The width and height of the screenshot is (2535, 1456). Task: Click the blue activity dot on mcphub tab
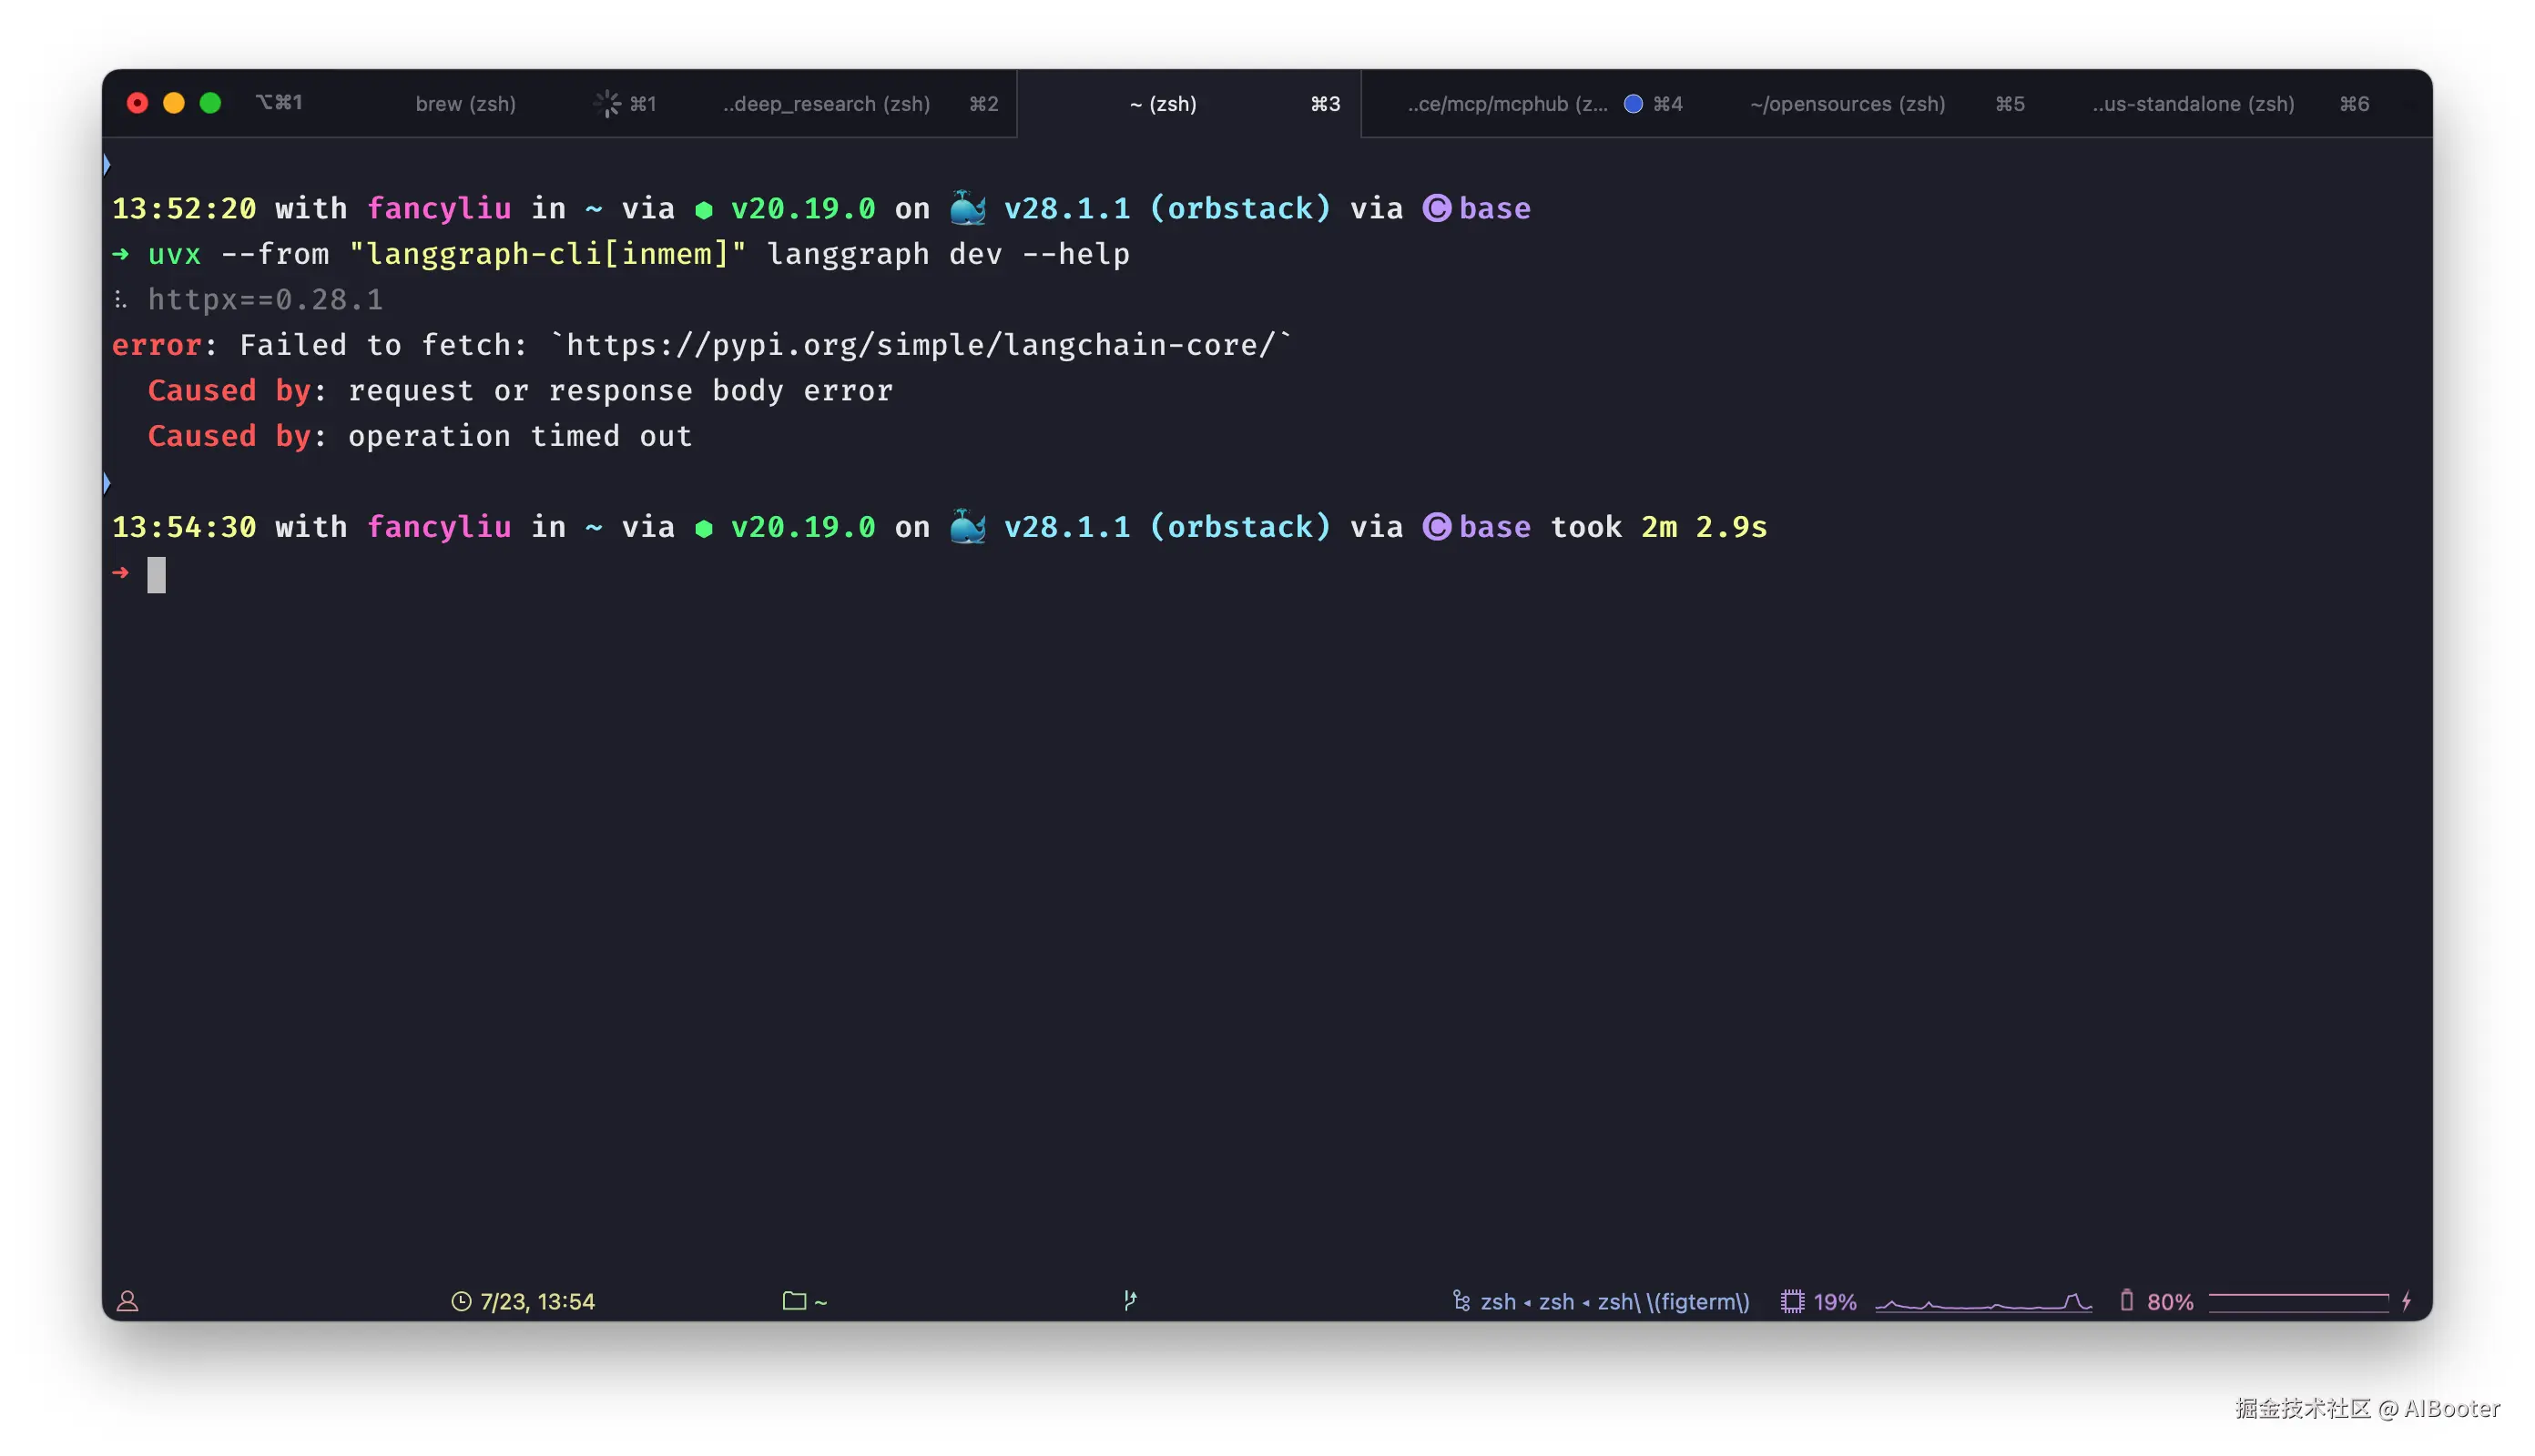[1633, 104]
